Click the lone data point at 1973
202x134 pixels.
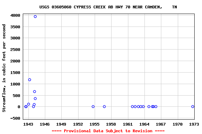tap(193, 106)
